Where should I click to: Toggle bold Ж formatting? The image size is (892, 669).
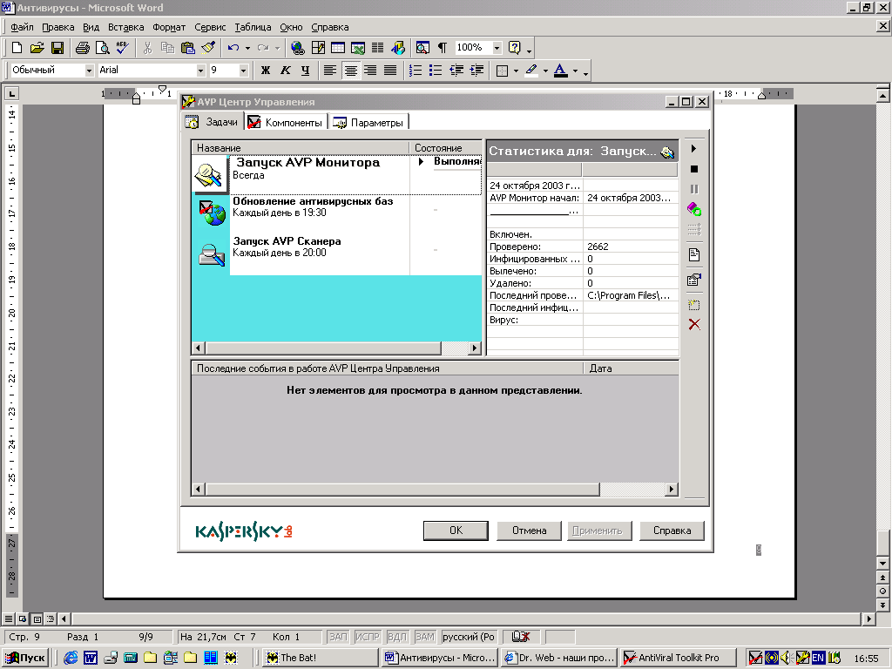tap(265, 70)
